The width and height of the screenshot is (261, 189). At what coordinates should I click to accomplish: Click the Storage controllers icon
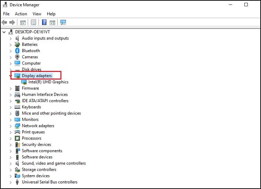pos(17,170)
